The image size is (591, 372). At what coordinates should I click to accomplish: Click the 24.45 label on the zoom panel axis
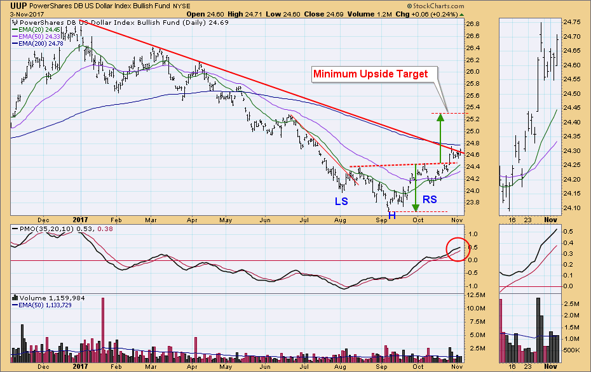572,108
